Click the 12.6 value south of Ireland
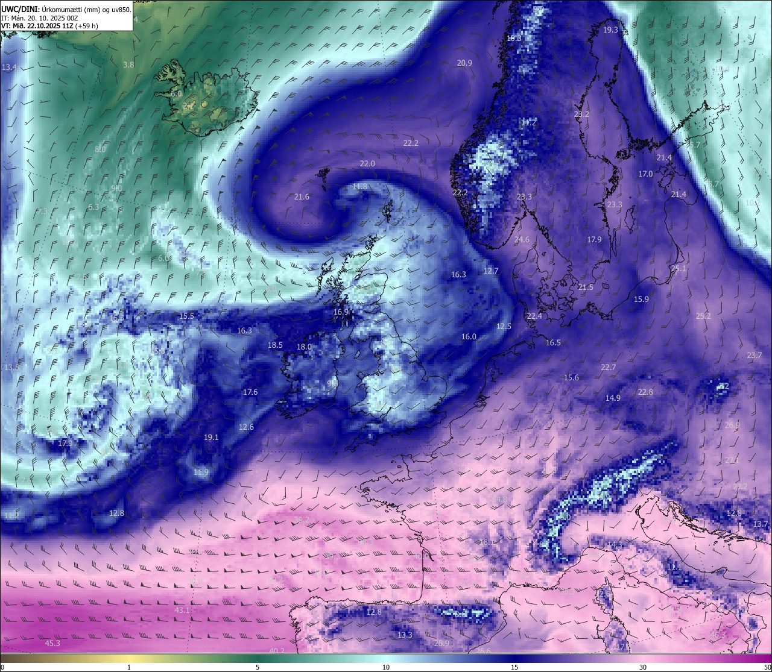 coord(246,427)
